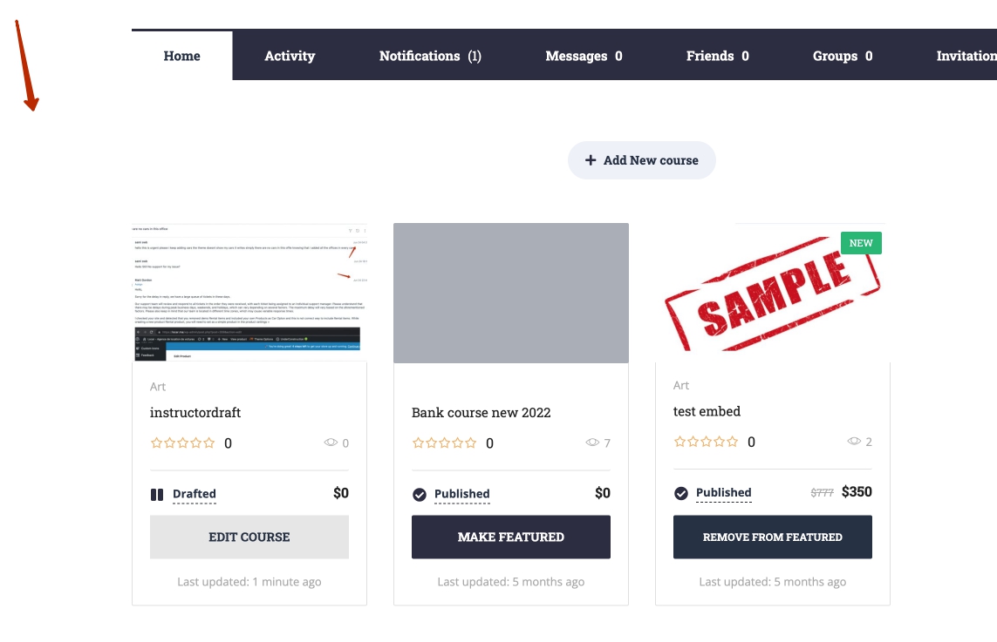Open the Activity tab
This screenshot has height=642, width=997.
pyautogui.click(x=290, y=56)
